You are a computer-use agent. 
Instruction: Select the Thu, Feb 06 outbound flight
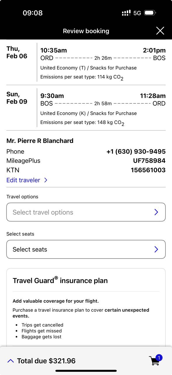coord(86,62)
